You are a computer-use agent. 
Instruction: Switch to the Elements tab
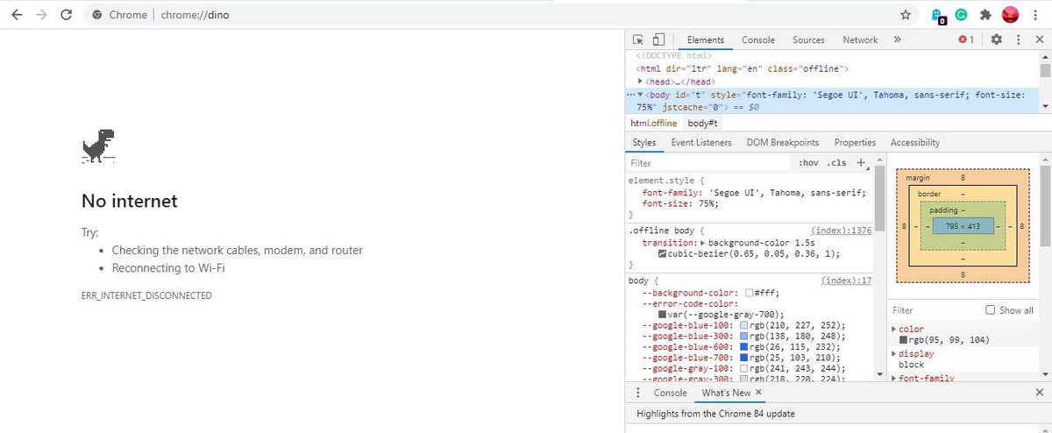click(706, 39)
